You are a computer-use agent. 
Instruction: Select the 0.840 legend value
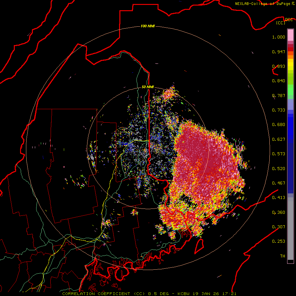click(279, 81)
